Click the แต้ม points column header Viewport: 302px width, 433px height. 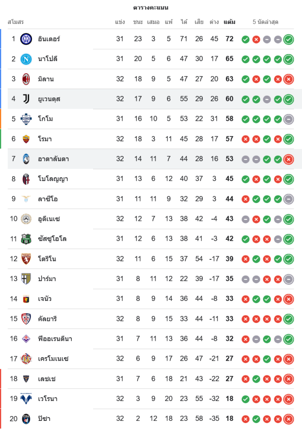[x=229, y=22]
